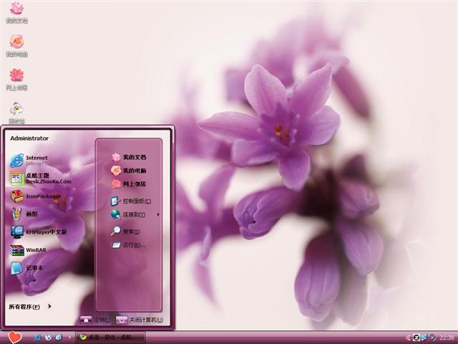Click the third quick launch icon

59,338
